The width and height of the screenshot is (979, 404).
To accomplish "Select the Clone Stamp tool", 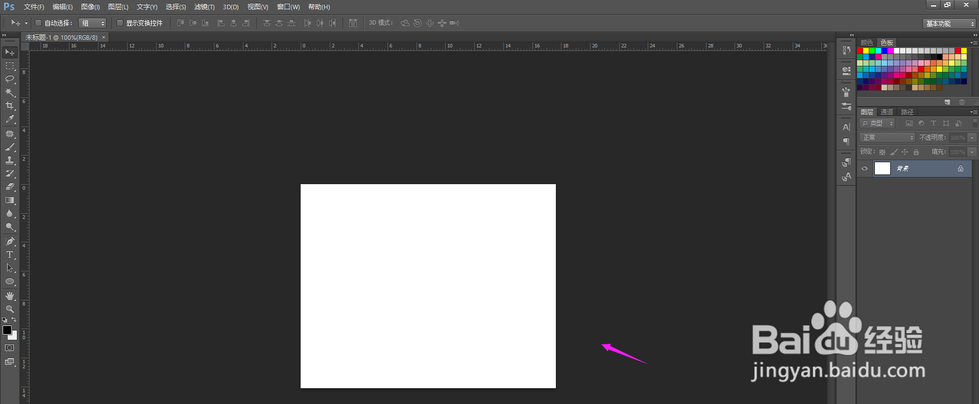I will [10, 160].
